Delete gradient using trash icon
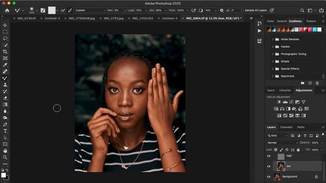Viewport: 326px width, 183px height. [x=317, y=83]
